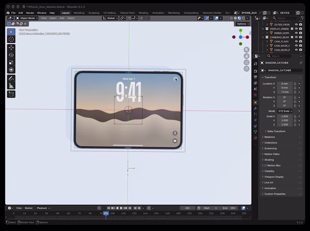Open the Render menu
Viewport: 310px width, 231px height.
pos(30,13)
